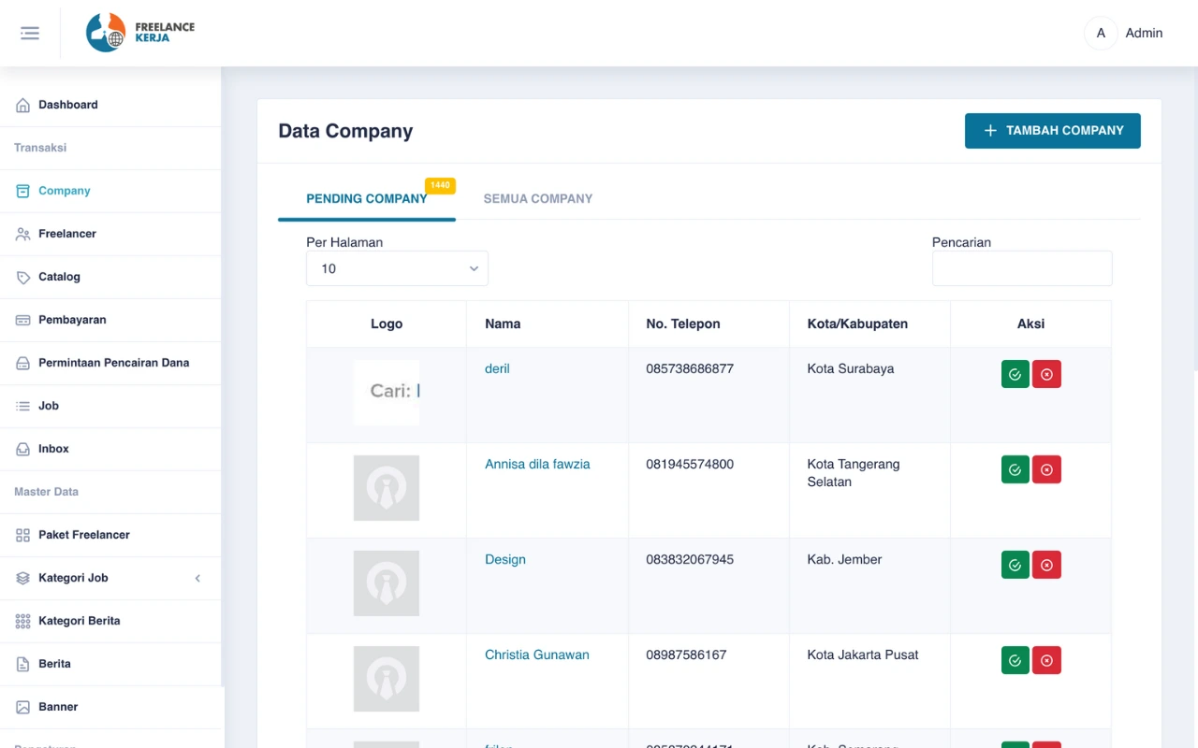The width and height of the screenshot is (1198, 748).
Task: Toggle the hamburger sidebar menu icon
Action: point(30,34)
